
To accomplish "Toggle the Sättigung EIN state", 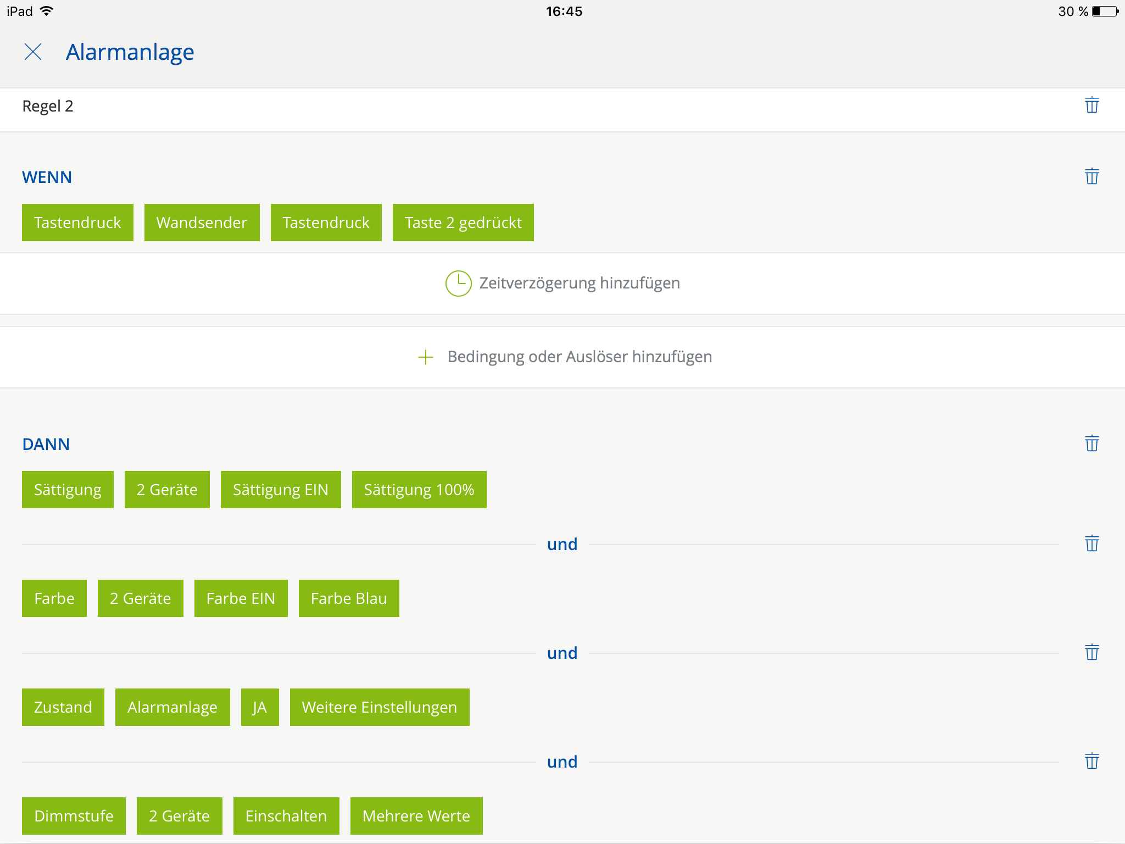I will [280, 490].
